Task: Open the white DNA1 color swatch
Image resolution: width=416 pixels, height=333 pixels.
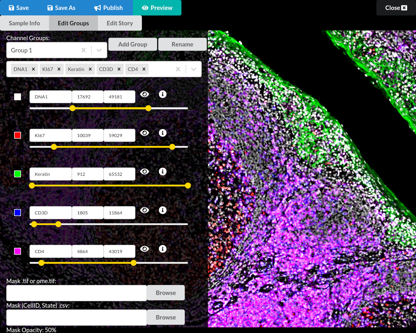Action: tap(17, 97)
